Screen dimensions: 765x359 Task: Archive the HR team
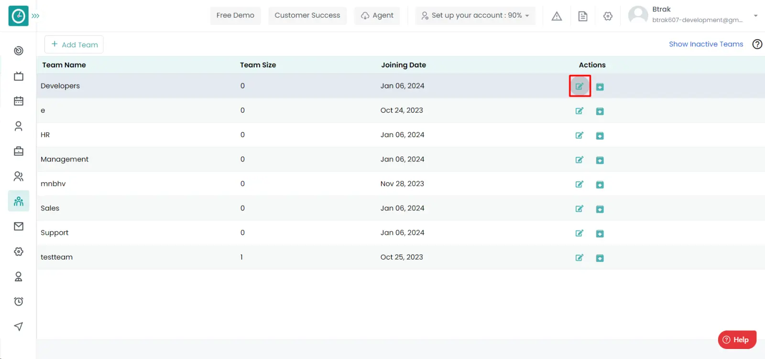[x=600, y=136]
